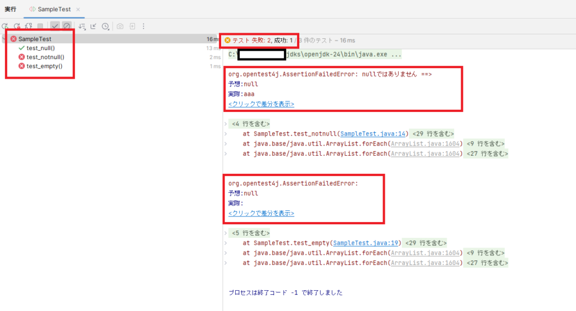Expand first <9 行を含む> fold below test_notnull

(x=485, y=143)
